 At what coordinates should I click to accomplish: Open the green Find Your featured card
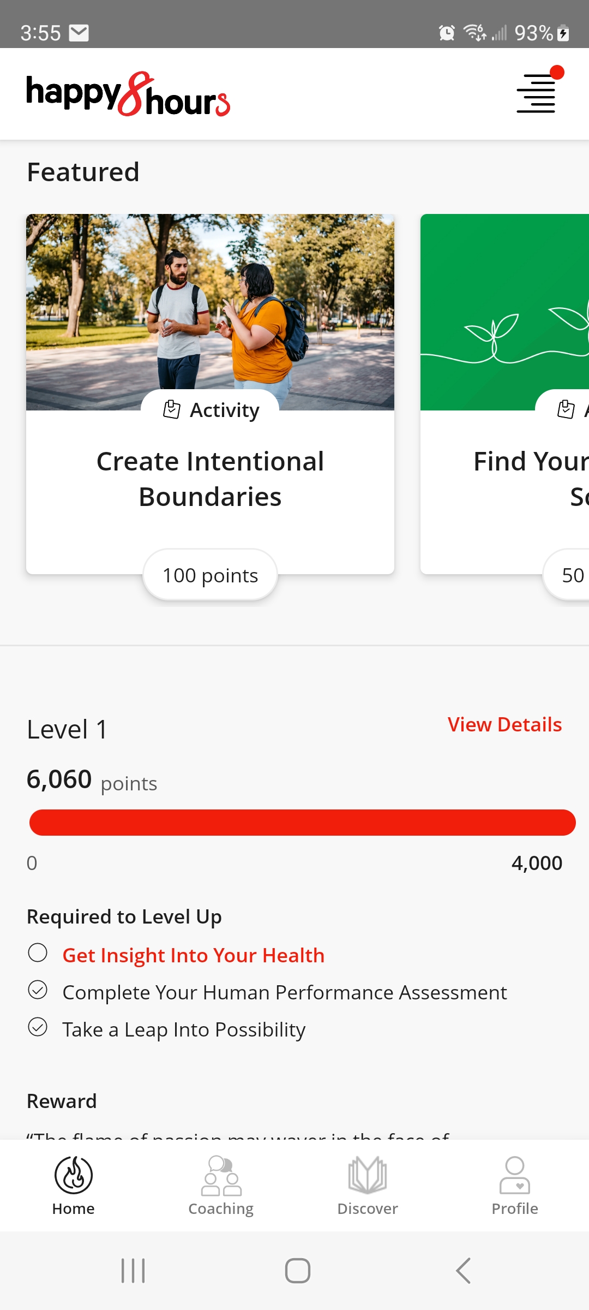tap(504, 394)
